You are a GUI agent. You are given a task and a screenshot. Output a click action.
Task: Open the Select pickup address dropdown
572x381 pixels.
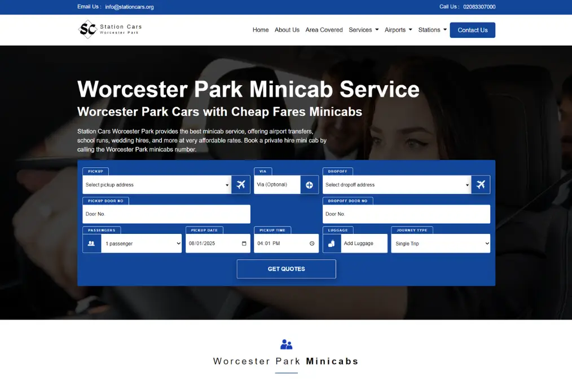(x=157, y=185)
